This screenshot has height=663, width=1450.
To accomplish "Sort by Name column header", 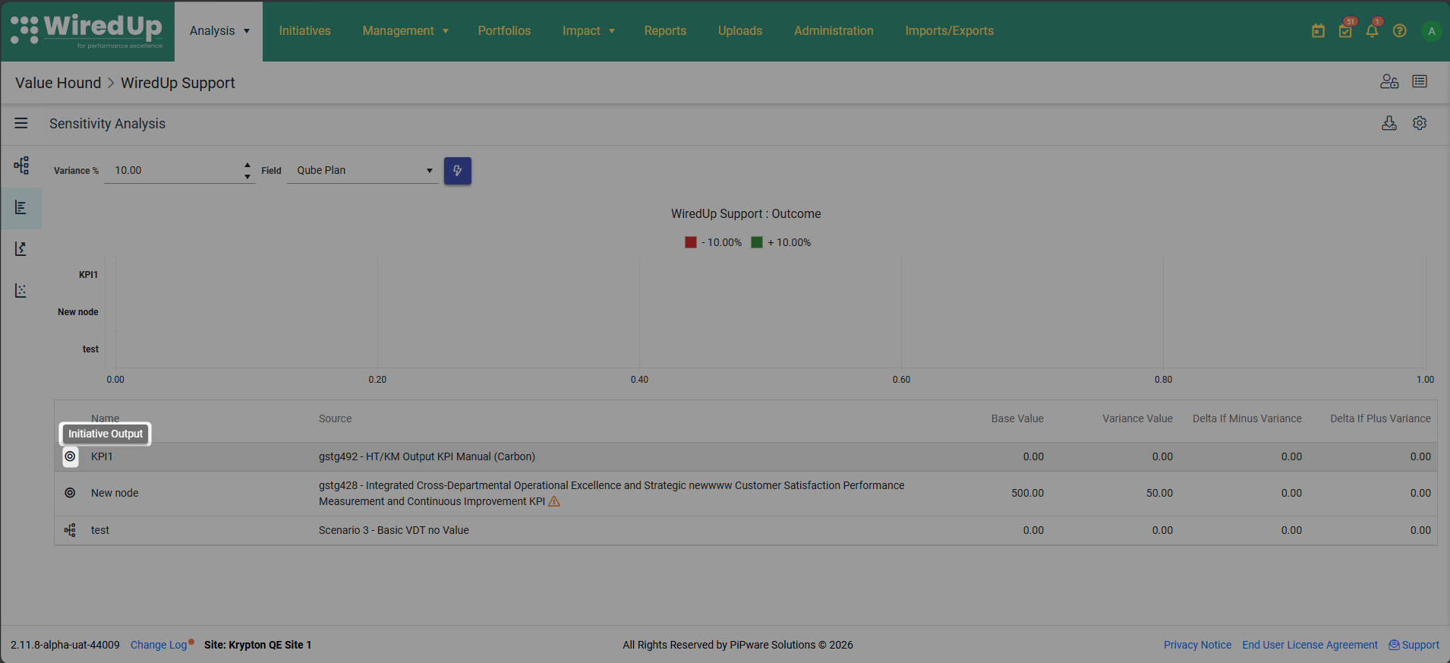I will [x=106, y=418].
